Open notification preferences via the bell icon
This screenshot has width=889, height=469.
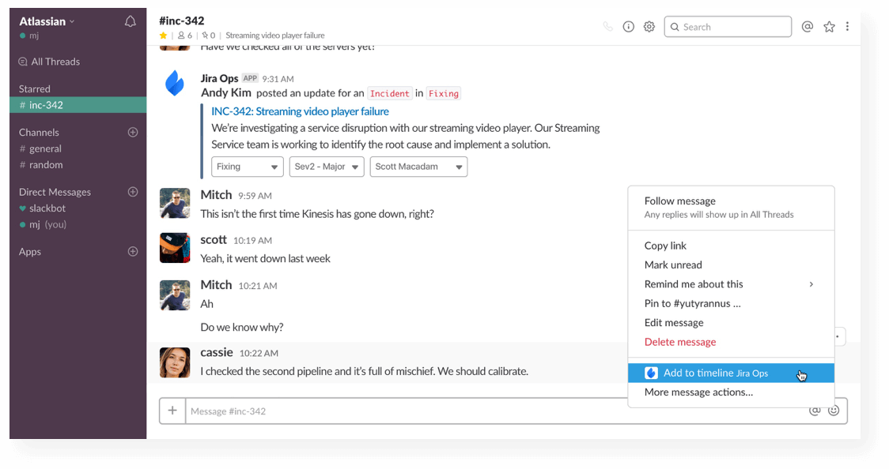coord(130,21)
